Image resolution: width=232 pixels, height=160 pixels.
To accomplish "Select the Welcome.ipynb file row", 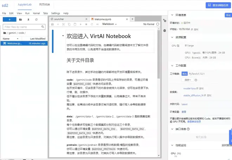I will point(24,43).
